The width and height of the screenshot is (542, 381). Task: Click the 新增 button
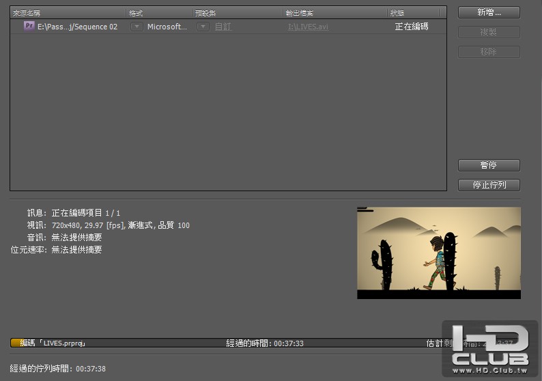click(489, 12)
